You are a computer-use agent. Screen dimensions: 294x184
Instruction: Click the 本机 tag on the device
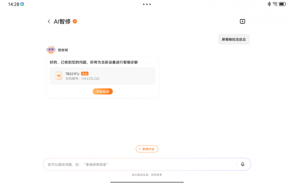(x=85, y=74)
